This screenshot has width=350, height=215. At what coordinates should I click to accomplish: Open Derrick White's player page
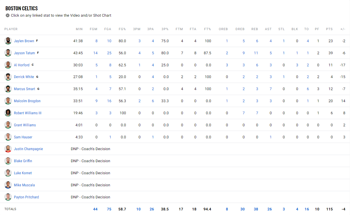pos(24,77)
